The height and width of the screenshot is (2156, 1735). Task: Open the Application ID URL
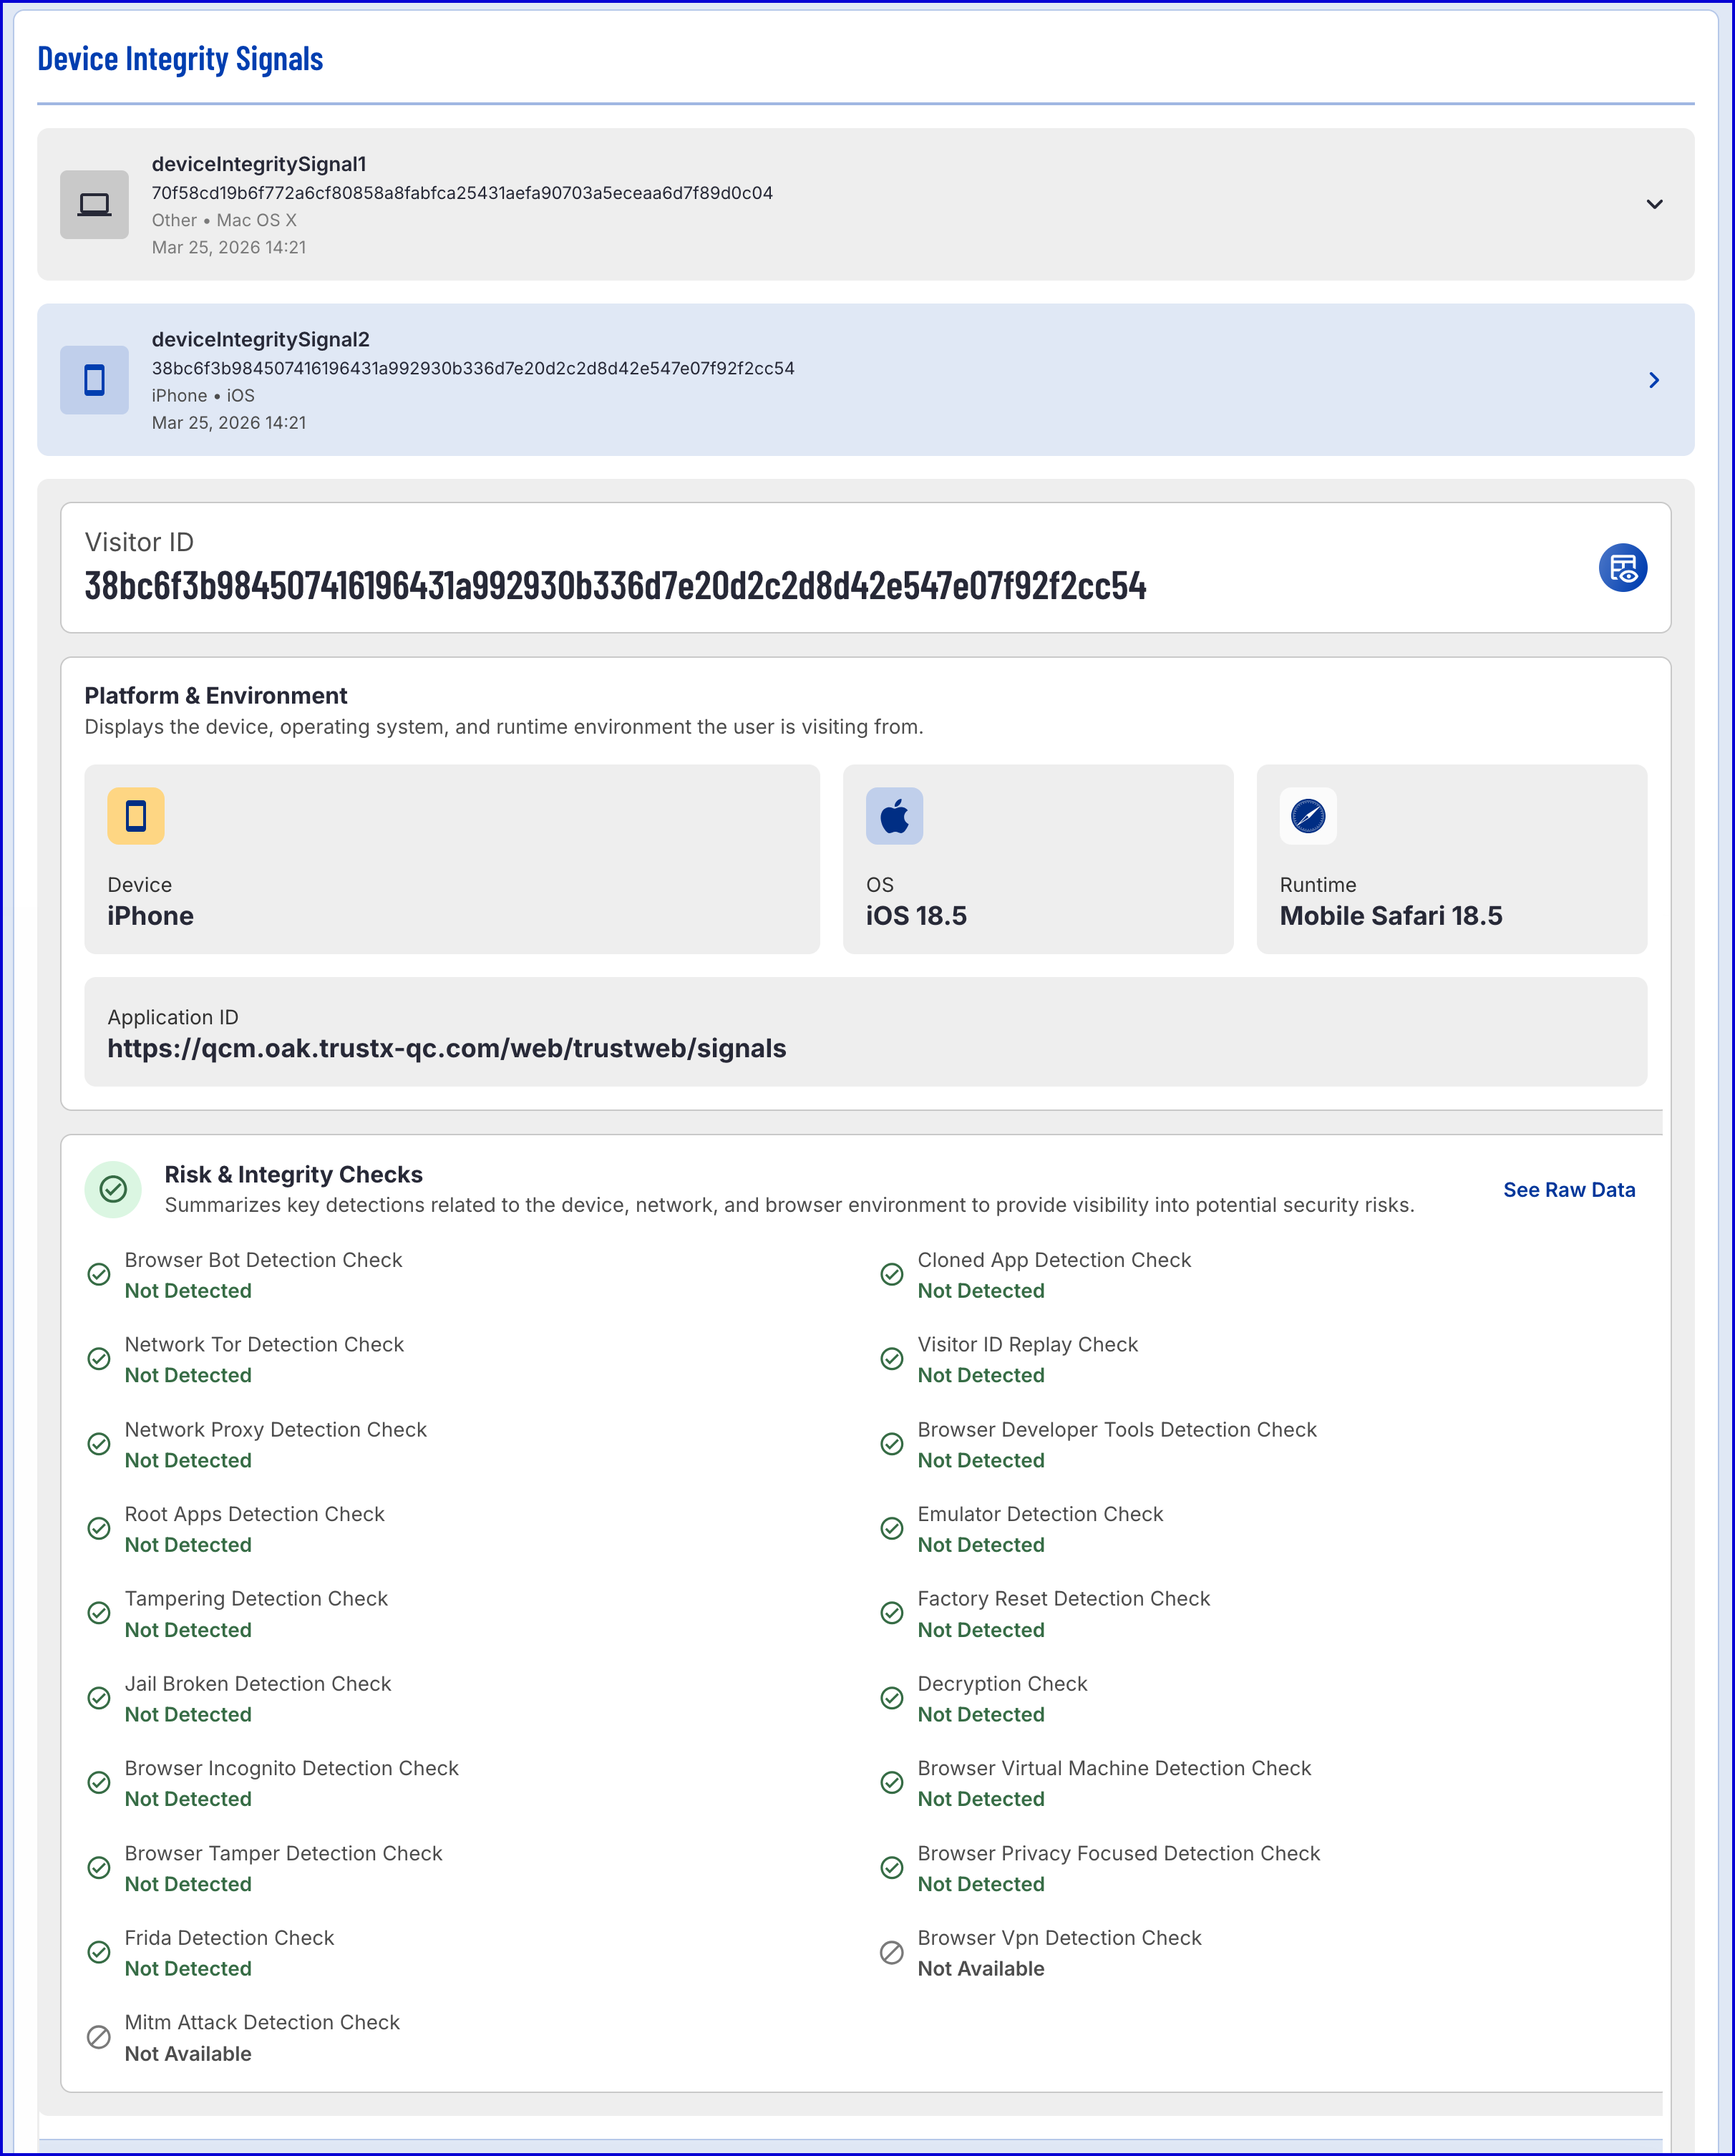click(x=447, y=1048)
